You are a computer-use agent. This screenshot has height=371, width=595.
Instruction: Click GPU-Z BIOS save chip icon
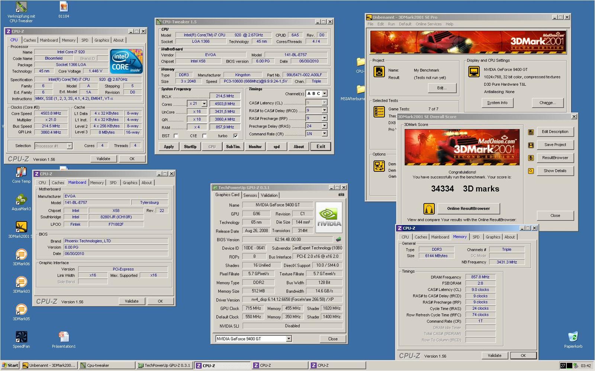tap(338, 239)
